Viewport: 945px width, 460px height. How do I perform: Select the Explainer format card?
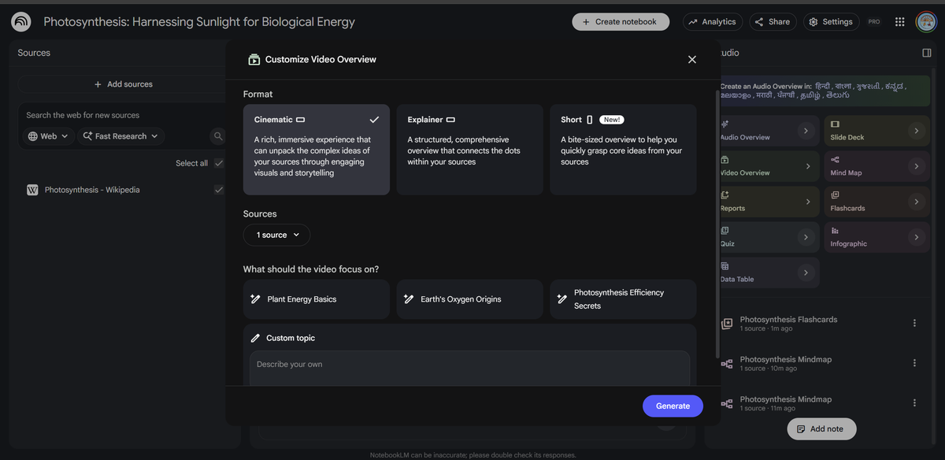coord(470,150)
